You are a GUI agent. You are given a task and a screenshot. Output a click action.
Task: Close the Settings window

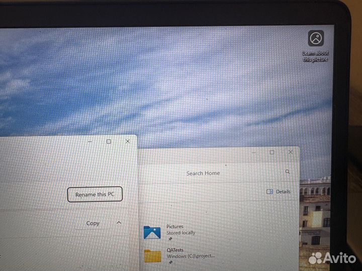pos(128,142)
